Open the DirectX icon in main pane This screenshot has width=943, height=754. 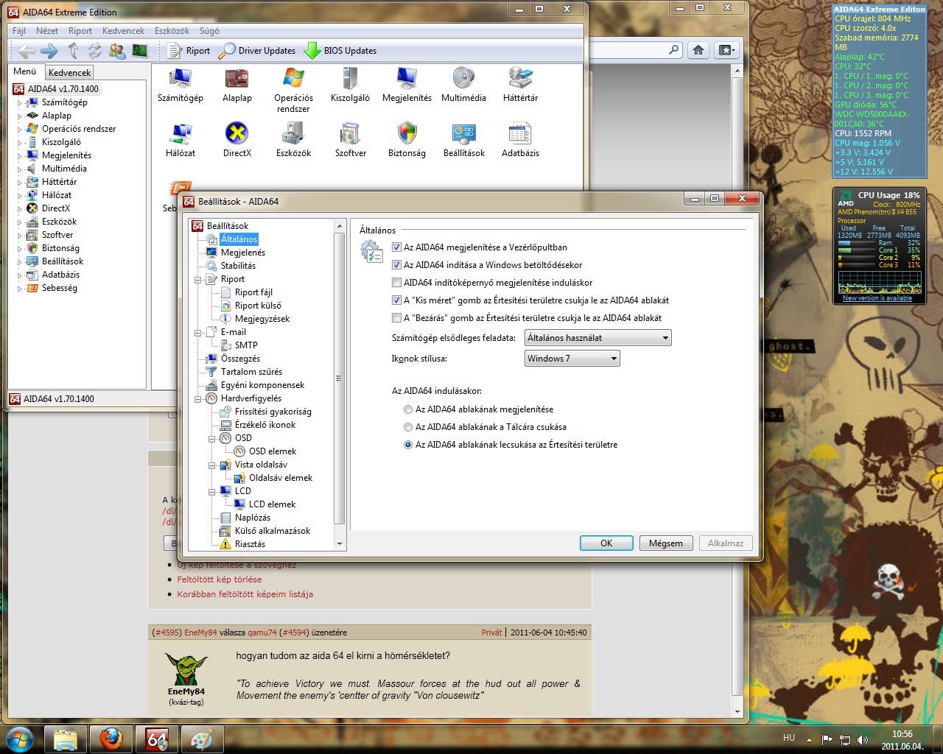click(x=237, y=141)
